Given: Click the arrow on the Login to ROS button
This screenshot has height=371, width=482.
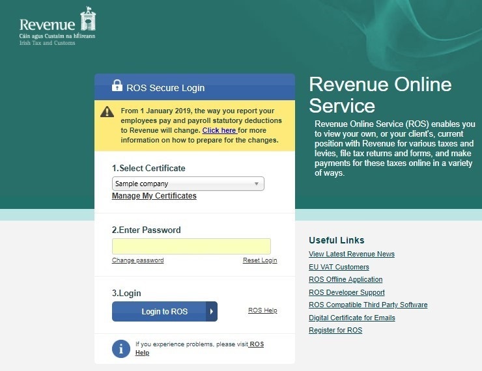Looking at the screenshot, I should [212, 311].
